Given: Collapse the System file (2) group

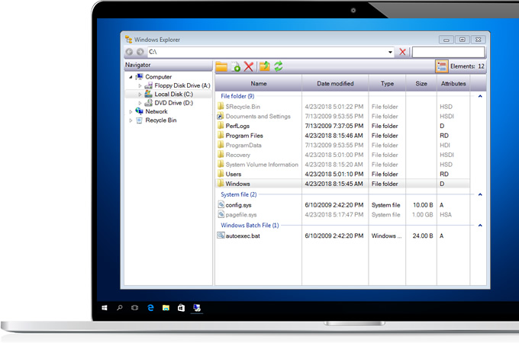Looking at the screenshot, I should [480, 194].
